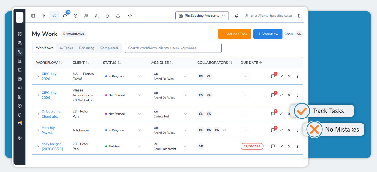
Task: Open the bar chart reports sidebar icon
Action: tap(20, 61)
